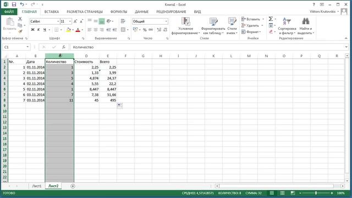Viewport: 352px width, 198px height.
Task: Open Сортировка и фильтр menu
Action: [x=287, y=26]
